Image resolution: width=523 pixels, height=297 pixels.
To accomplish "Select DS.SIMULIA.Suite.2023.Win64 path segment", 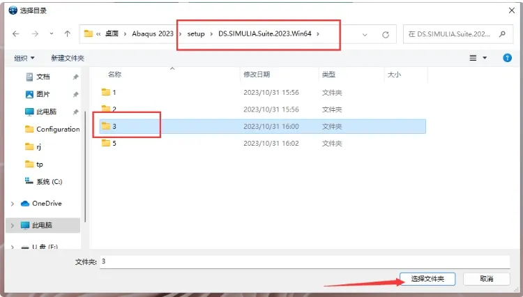I will (265, 33).
